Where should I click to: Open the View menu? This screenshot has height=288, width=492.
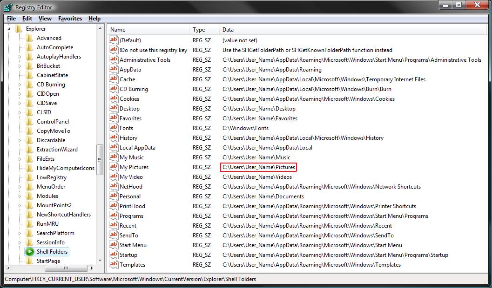click(45, 19)
